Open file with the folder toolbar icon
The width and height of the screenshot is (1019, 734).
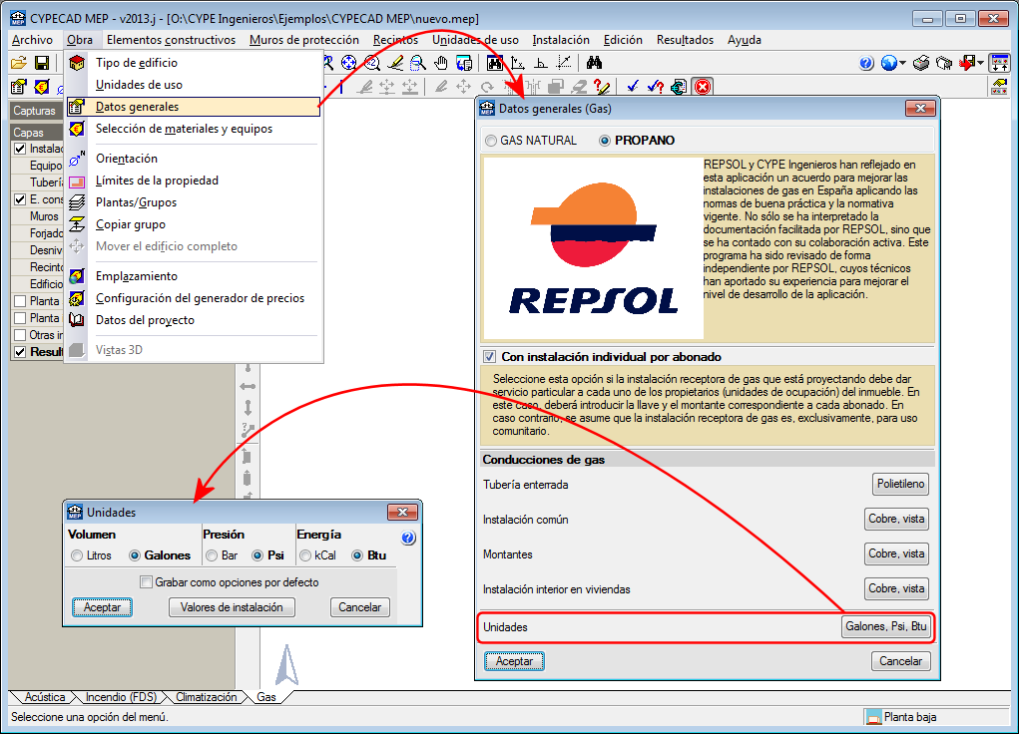(x=19, y=63)
